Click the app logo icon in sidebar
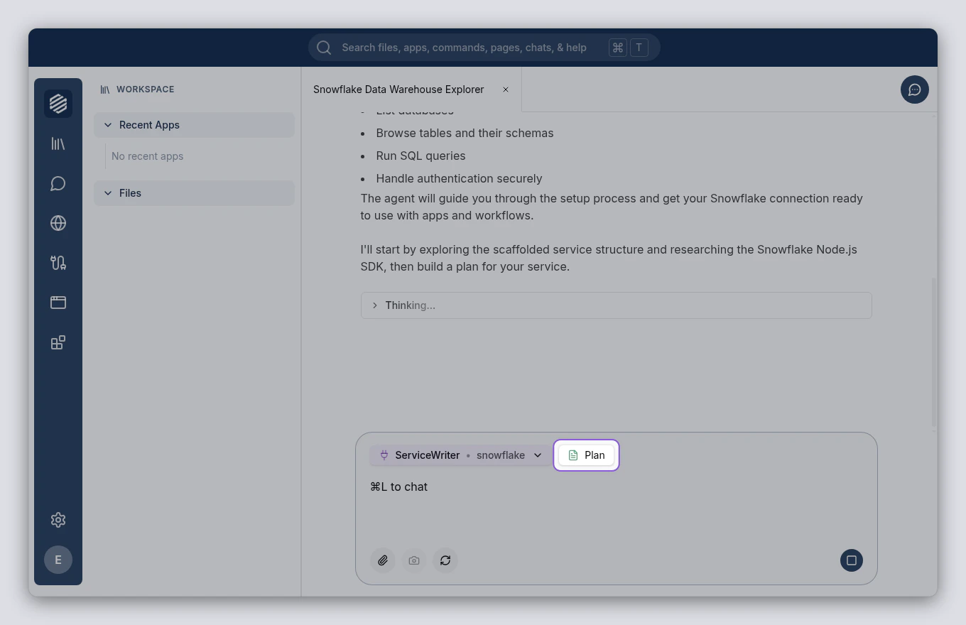This screenshot has height=625, width=966. [58, 104]
